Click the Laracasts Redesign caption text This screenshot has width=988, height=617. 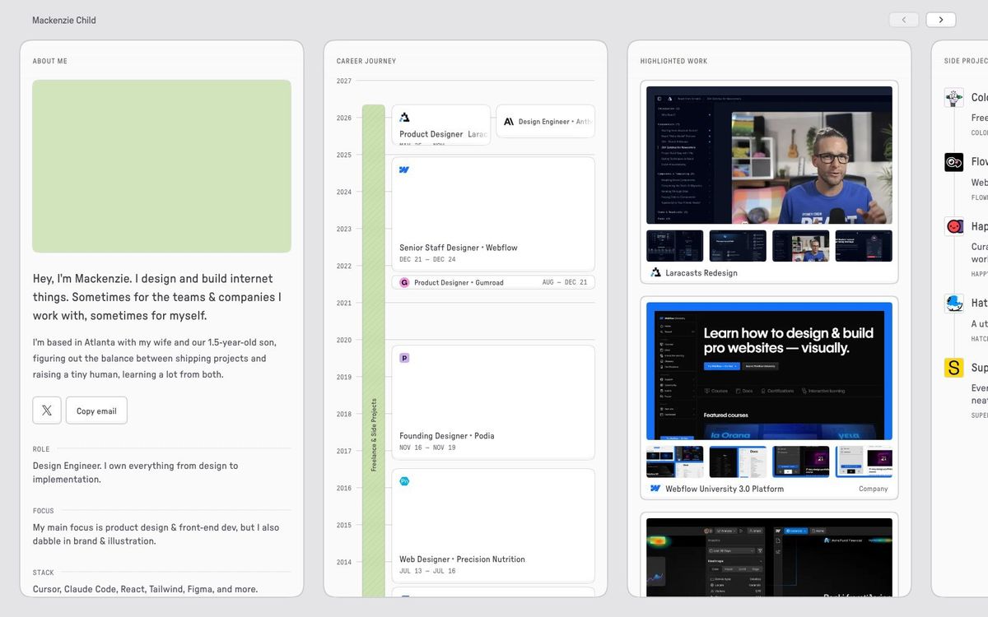pyautogui.click(x=701, y=273)
